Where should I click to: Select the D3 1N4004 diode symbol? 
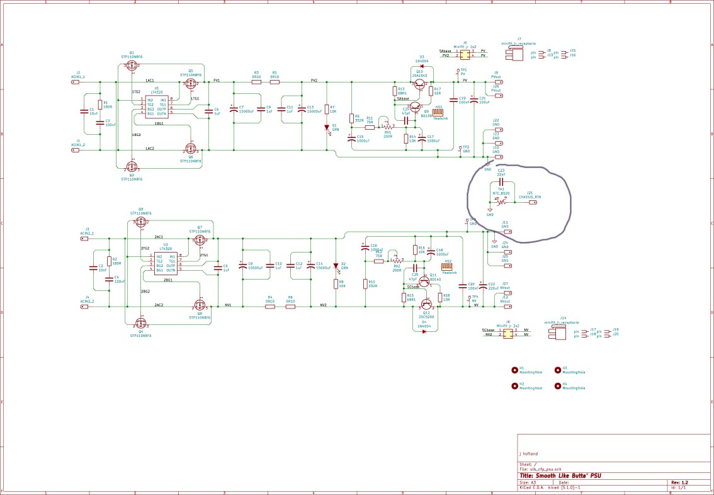(x=422, y=66)
